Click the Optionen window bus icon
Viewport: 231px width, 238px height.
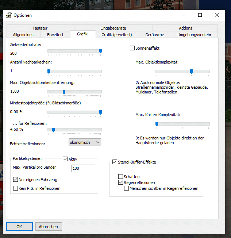click(9, 15)
